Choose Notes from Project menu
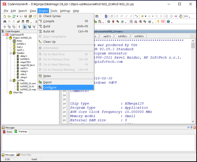This screenshot has height=162, width=197. (x=66, y=76)
